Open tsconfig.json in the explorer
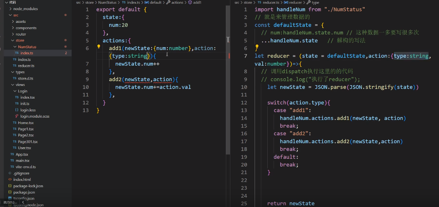The width and height of the screenshot is (439, 207). pos(24,199)
